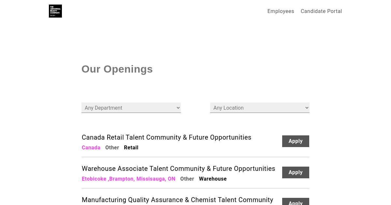Apply to the Manufacturing Quality Assurance opening
The image size is (391, 205).
click(x=296, y=202)
